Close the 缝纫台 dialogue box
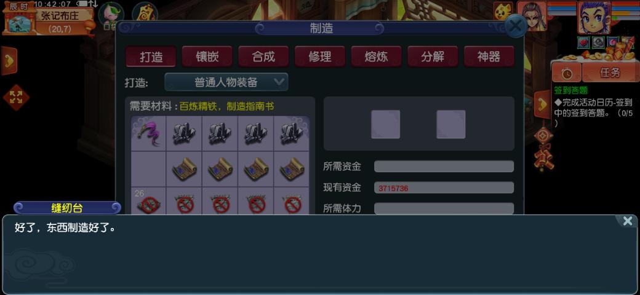Screen dimensions: 640x295 (x=627, y=221)
